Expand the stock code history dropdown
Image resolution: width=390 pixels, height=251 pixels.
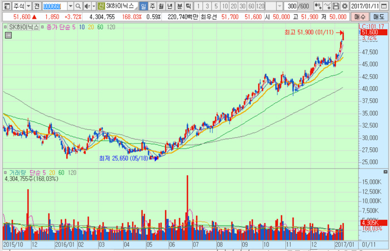tap(70, 6)
